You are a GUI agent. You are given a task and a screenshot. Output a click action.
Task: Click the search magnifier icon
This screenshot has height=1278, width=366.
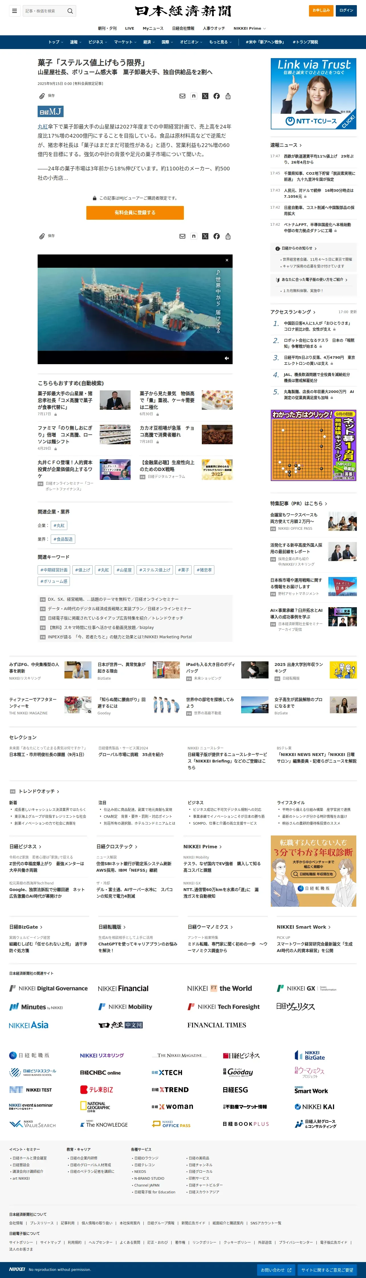pos(70,11)
